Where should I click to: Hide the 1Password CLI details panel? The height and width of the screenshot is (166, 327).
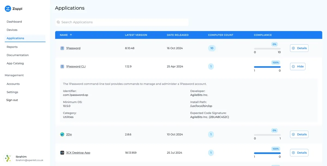(x=298, y=66)
